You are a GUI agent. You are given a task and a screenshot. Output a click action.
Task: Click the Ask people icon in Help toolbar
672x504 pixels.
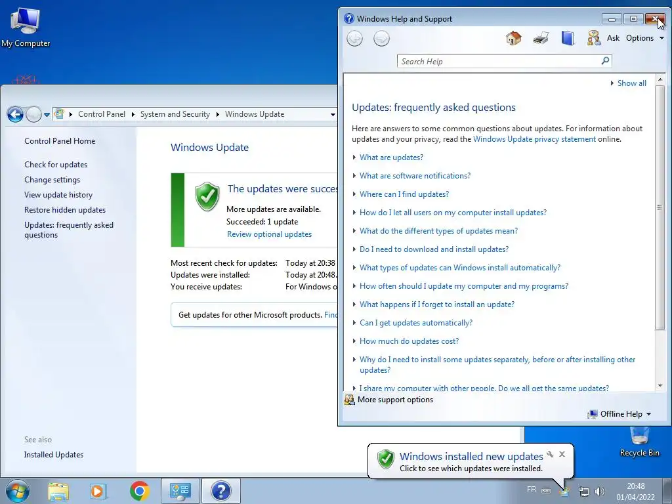click(594, 38)
